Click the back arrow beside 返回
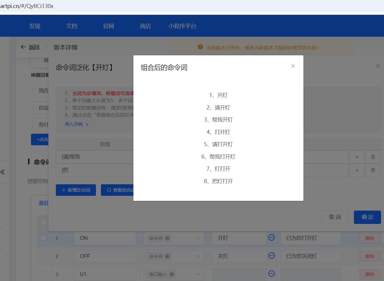 click(x=23, y=47)
